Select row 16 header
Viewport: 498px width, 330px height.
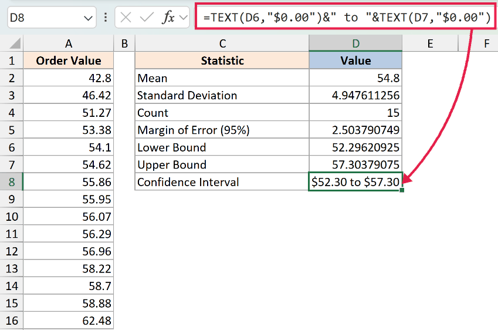12,321
